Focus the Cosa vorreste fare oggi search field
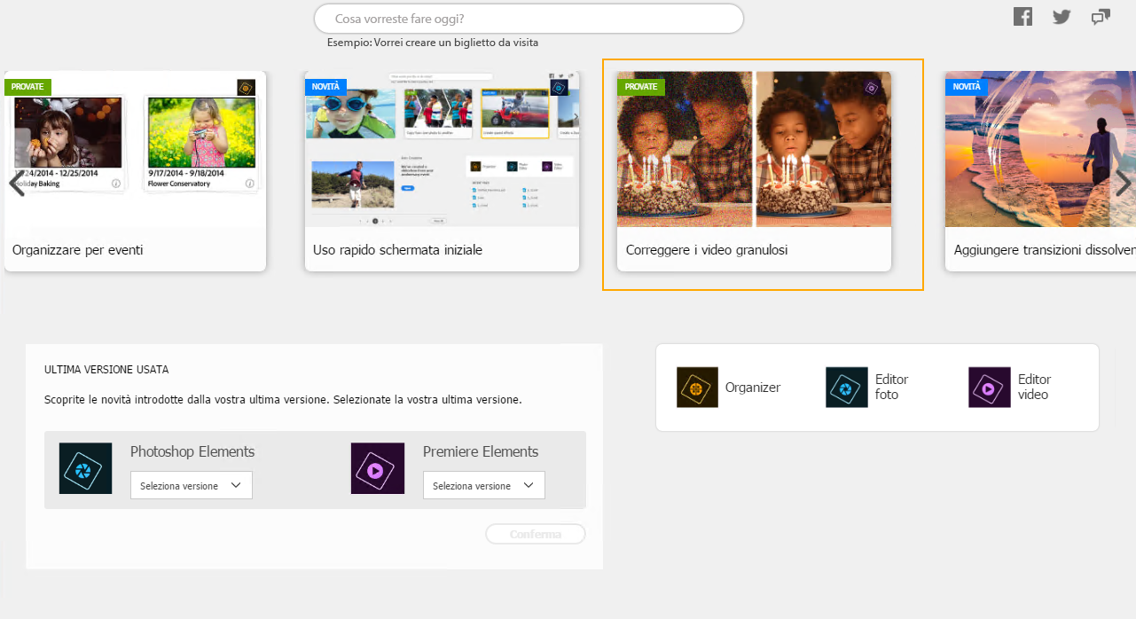The height and width of the screenshot is (619, 1136). pos(529,19)
